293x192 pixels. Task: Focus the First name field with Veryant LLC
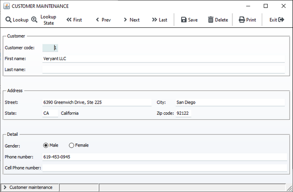164,59
